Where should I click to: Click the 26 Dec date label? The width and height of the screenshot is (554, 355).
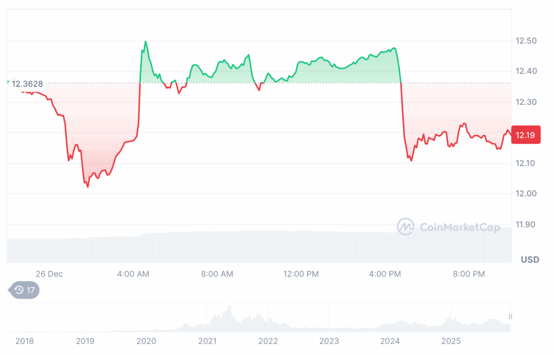(x=49, y=274)
